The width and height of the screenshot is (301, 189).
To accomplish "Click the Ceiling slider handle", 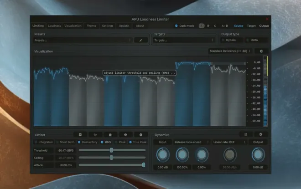I will 111,158.
